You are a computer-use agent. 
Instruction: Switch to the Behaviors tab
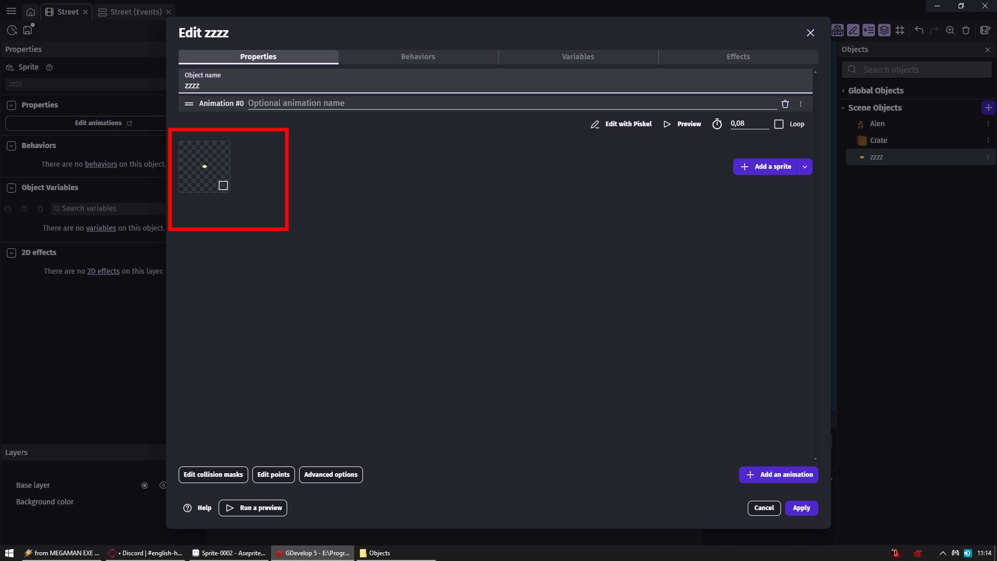click(418, 57)
